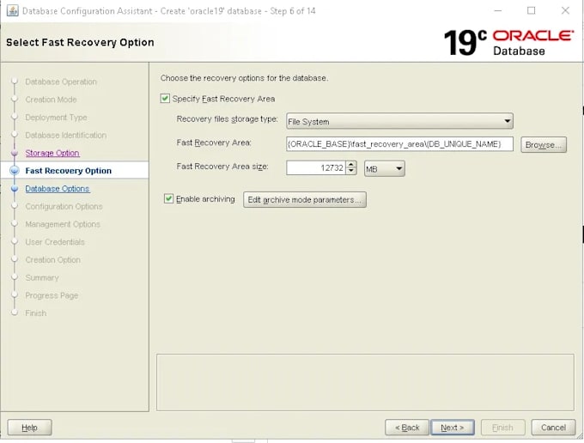Click the Finish step text in sidebar
This screenshot has height=443, width=584.
point(36,313)
